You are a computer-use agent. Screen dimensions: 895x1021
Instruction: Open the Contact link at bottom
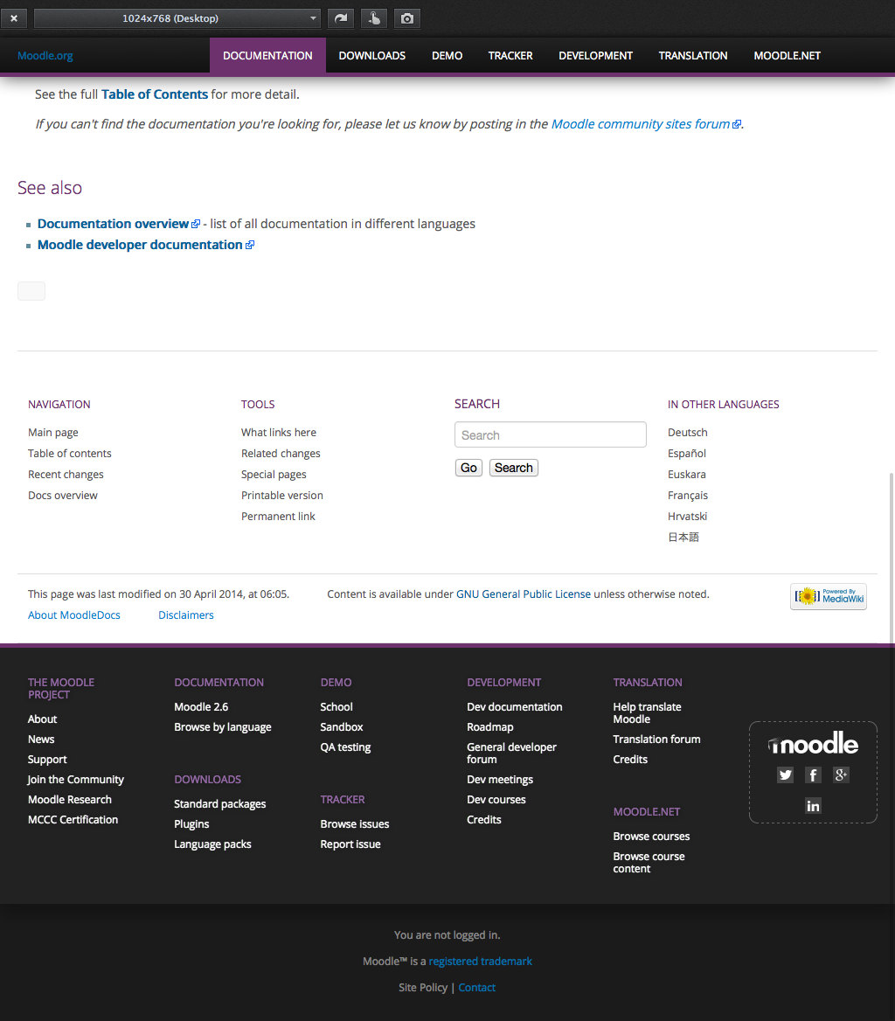[x=477, y=987]
